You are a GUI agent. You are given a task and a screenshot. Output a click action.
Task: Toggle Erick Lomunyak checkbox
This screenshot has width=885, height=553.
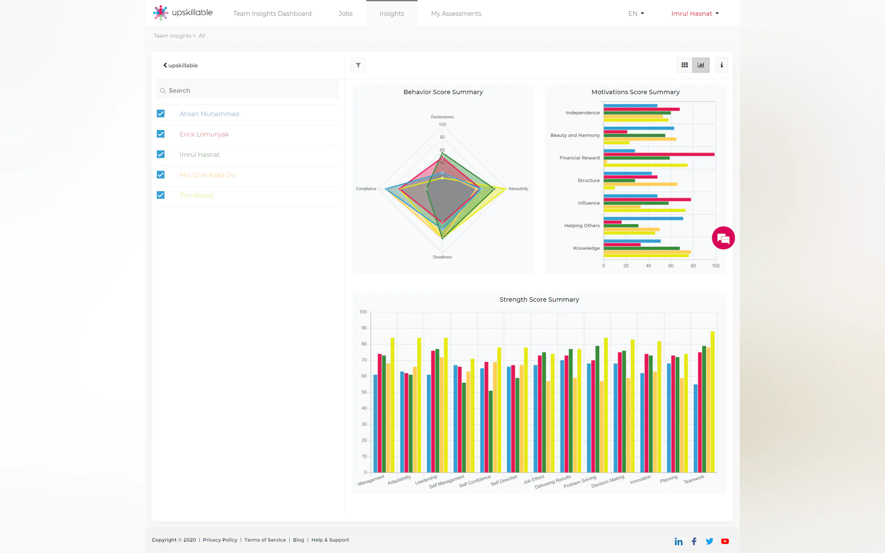161,134
